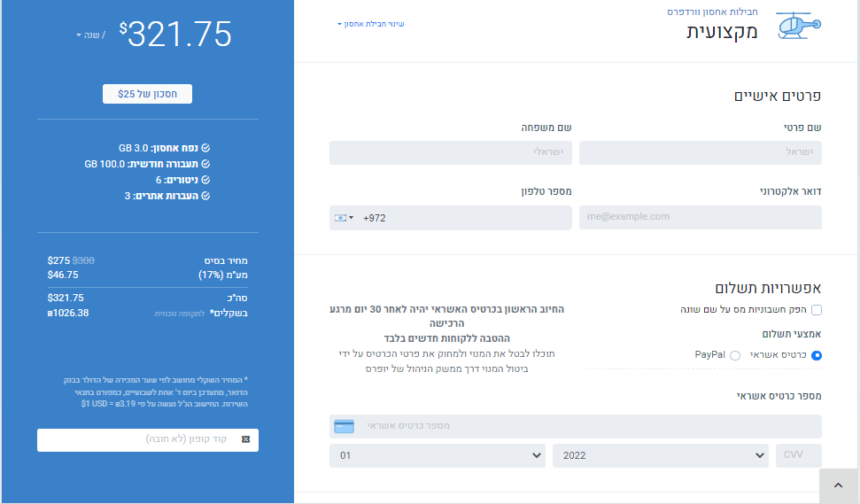Click the מע"מ (17%) label
The width and height of the screenshot is (860, 504).
222,275
